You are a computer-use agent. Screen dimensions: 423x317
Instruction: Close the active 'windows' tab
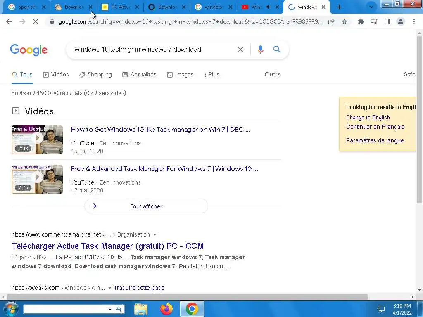tap(323, 7)
